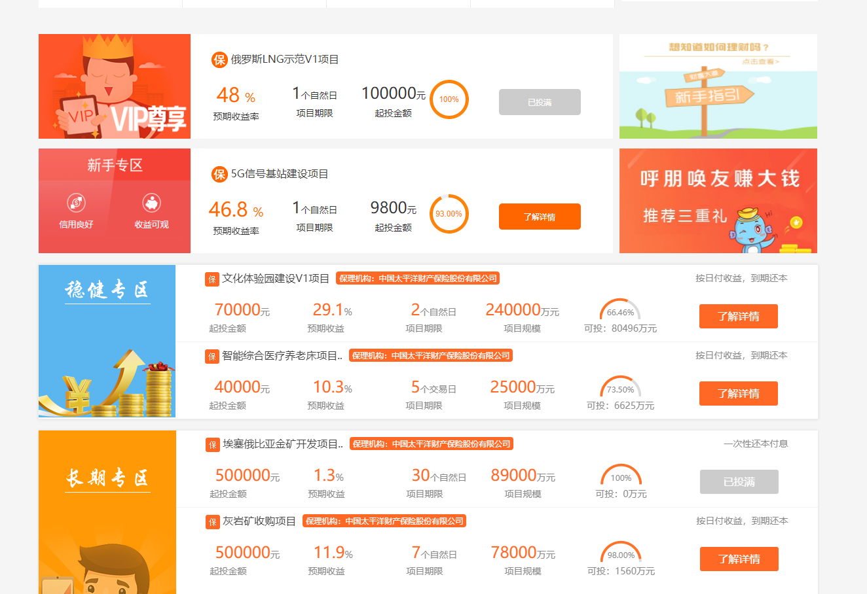Click the 10.3% expected yield value

(x=333, y=387)
